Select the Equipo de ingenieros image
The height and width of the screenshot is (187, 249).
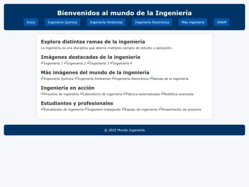(140, 109)
